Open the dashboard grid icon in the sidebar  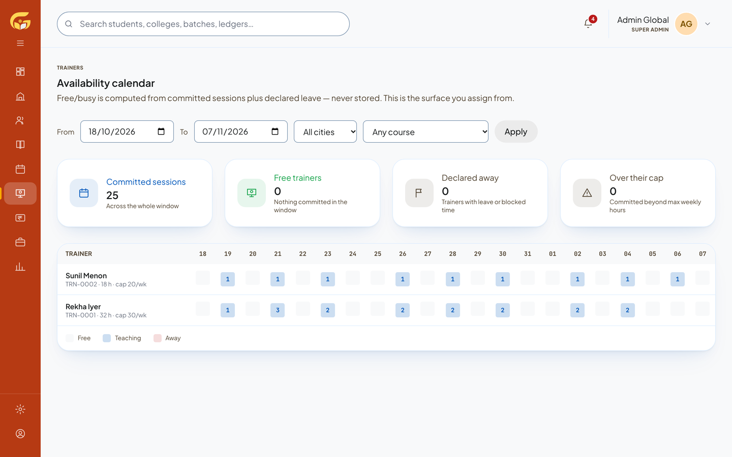click(x=20, y=72)
